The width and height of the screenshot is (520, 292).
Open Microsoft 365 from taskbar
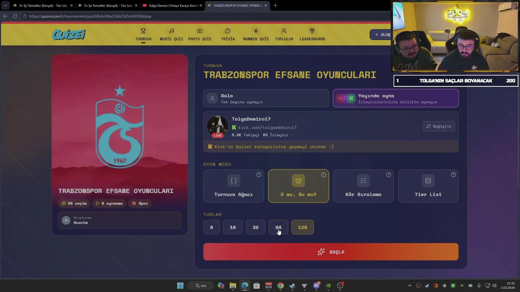pyautogui.click(x=221, y=286)
